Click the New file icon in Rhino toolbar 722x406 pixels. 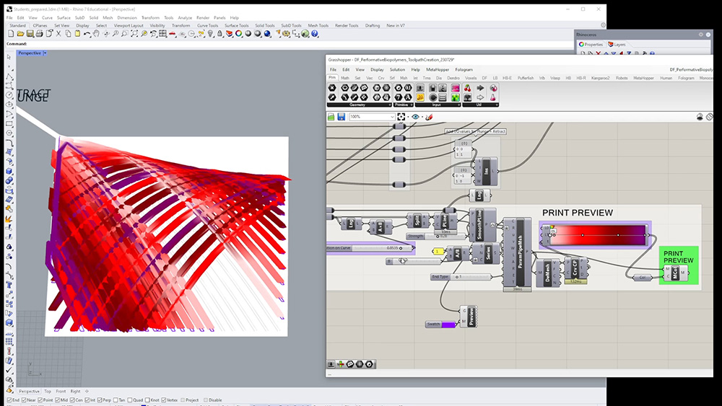click(11, 34)
